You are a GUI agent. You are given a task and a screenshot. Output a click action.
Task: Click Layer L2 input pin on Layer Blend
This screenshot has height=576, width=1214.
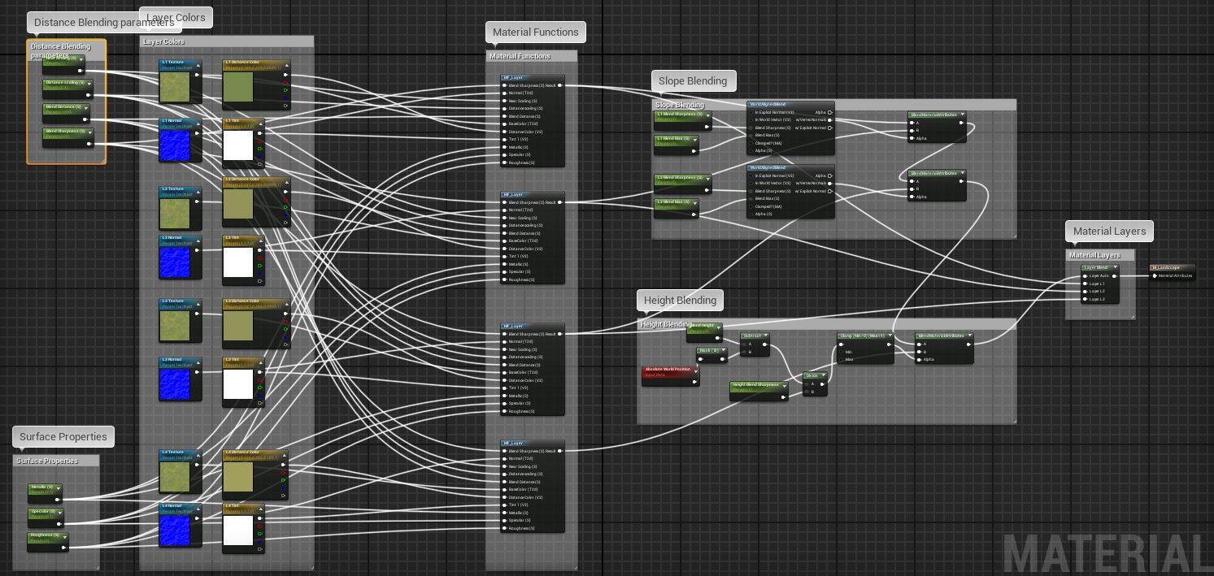click(x=1086, y=291)
